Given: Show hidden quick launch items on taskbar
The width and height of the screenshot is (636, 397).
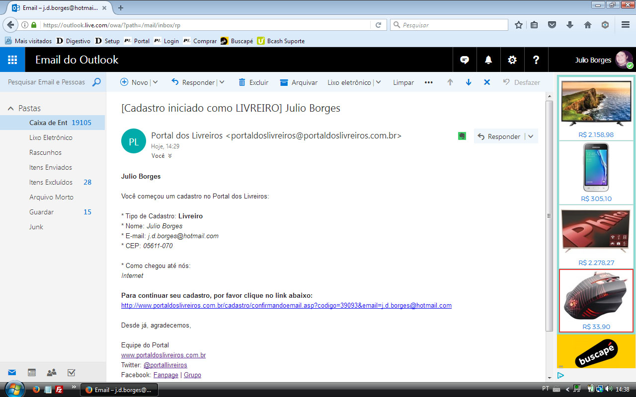Looking at the screenshot, I should click(x=74, y=387).
